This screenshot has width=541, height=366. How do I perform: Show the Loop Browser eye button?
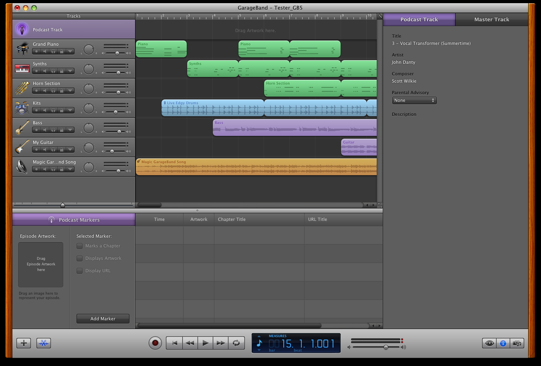(489, 343)
